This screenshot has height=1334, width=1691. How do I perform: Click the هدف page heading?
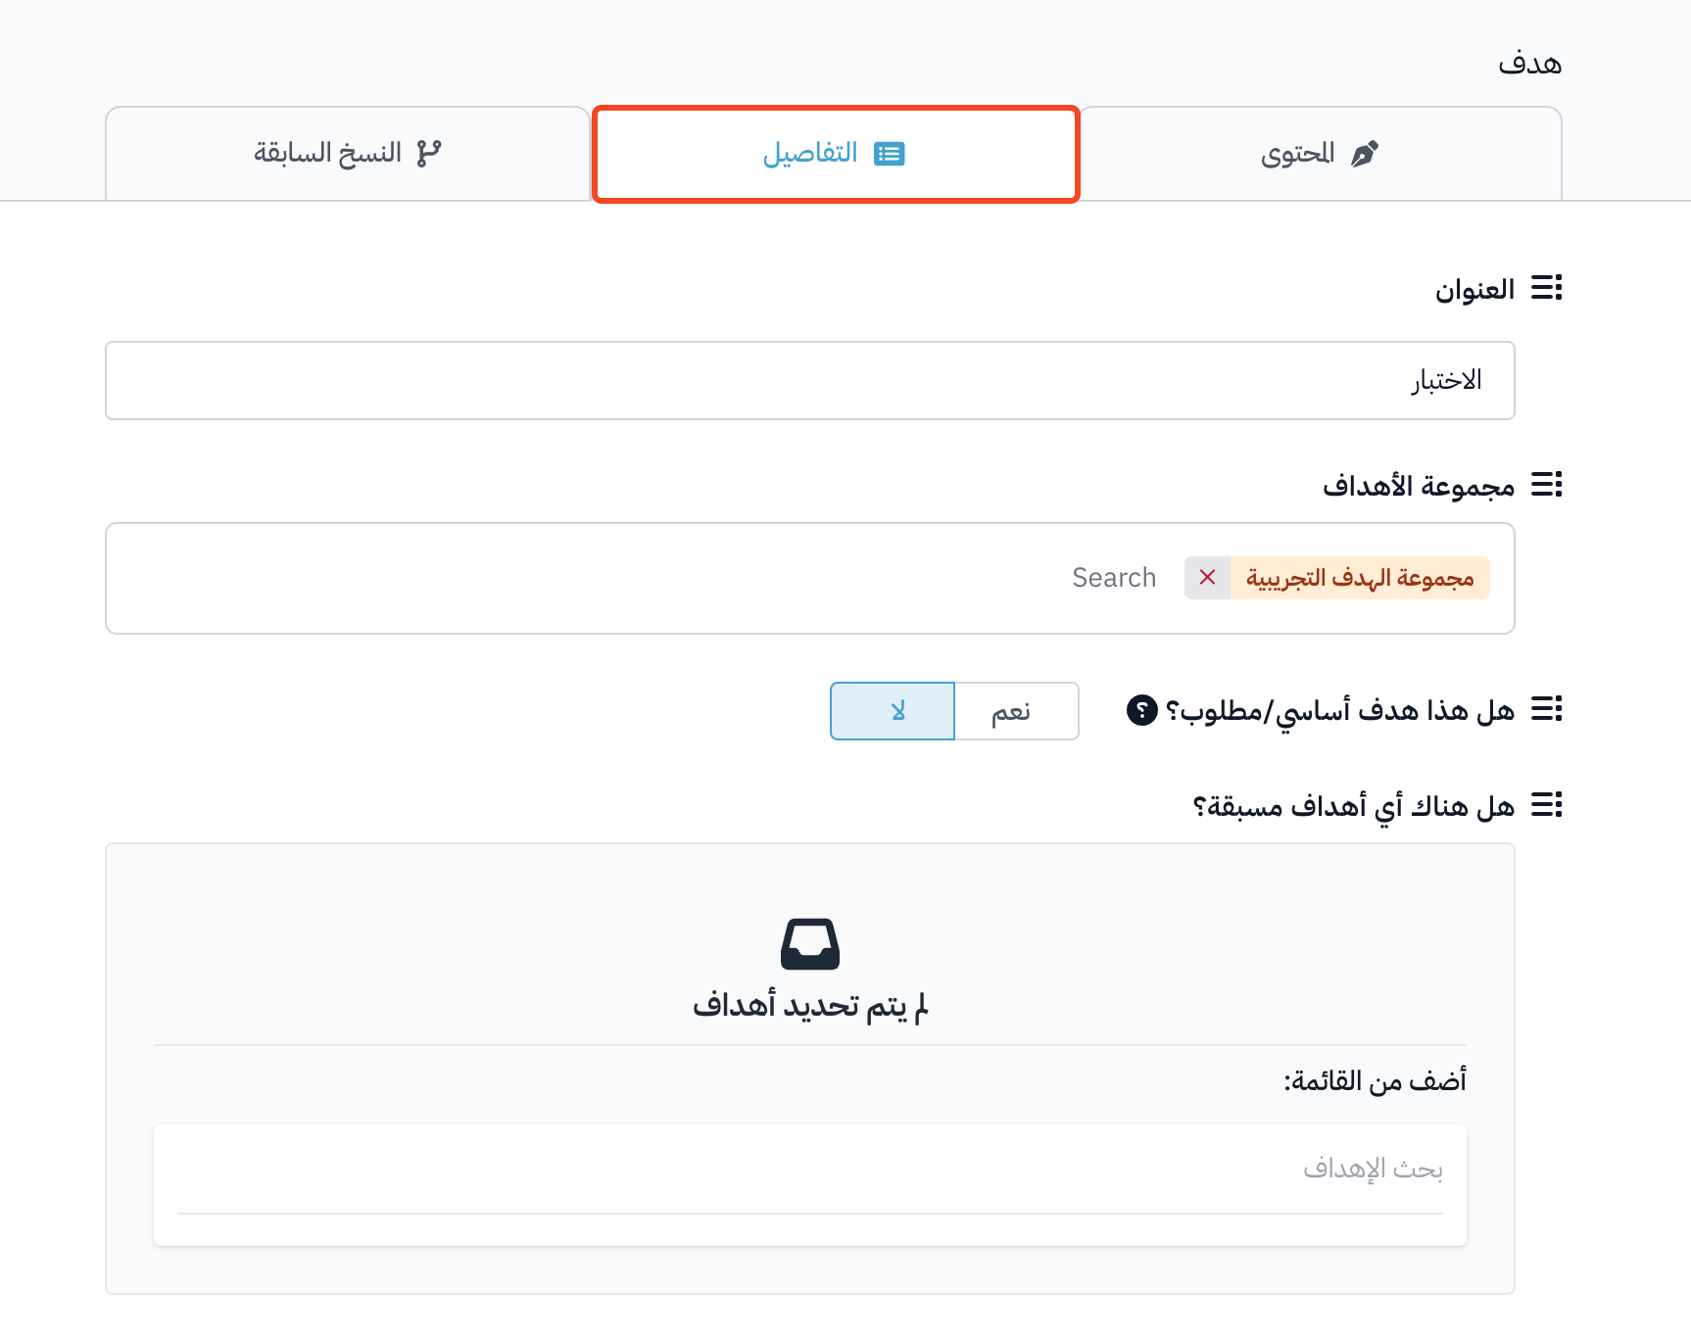coord(1529,63)
